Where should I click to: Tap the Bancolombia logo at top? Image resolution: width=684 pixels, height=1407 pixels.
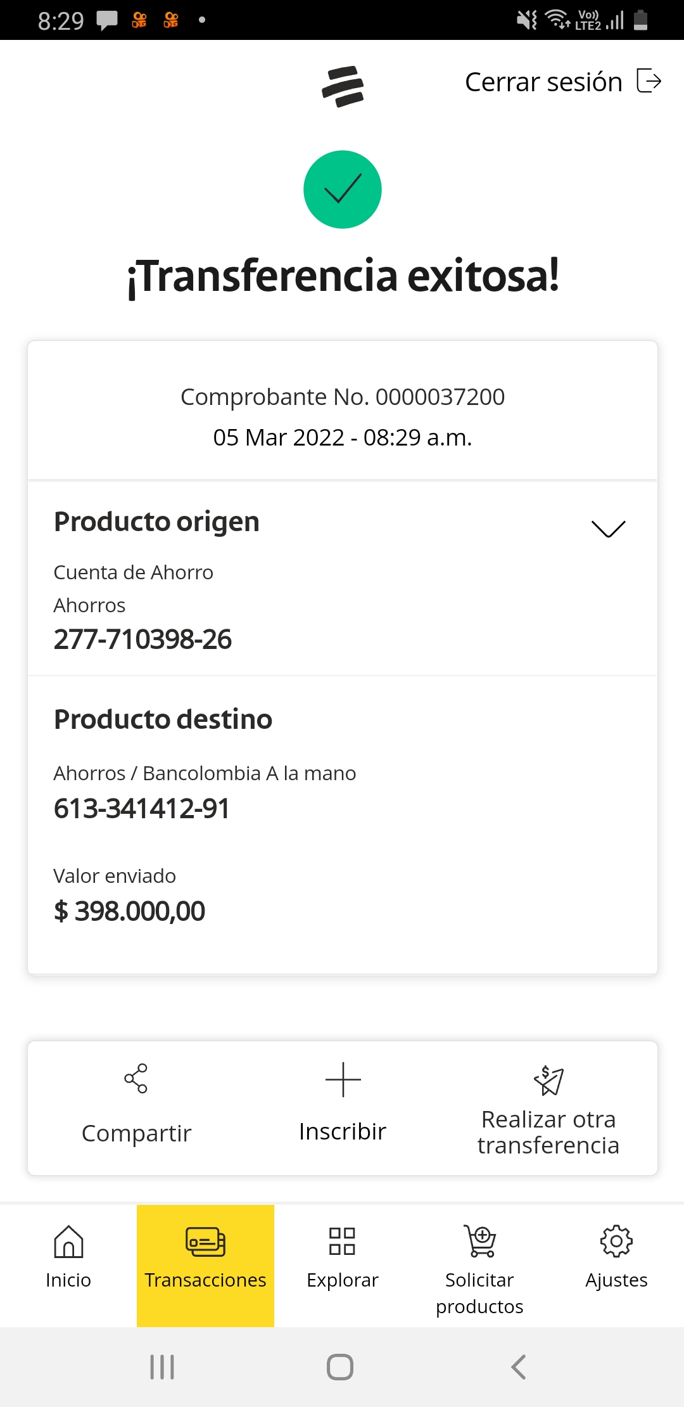343,86
